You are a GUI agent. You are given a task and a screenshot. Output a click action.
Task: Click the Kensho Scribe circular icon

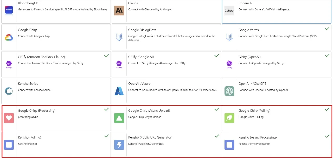pyautogui.click(x=9, y=91)
